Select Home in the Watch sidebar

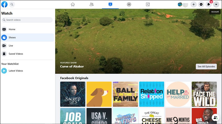(x=27, y=29)
